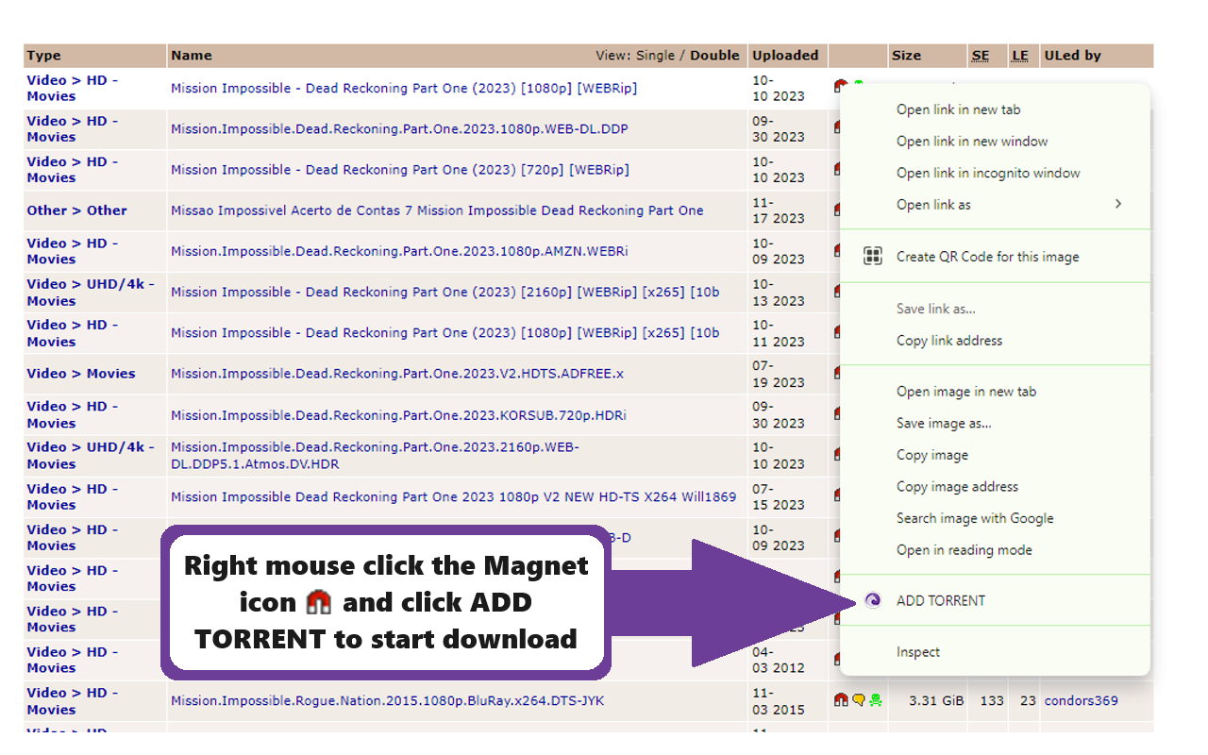
Task: Open the '[1080p] [WEBRip] [x265] [10b' torrent link
Action: pos(445,332)
